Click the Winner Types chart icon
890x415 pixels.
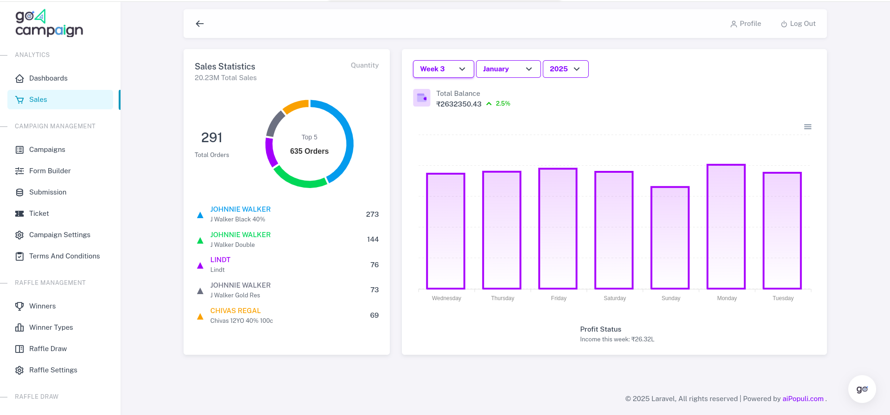pyautogui.click(x=19, y=327)
